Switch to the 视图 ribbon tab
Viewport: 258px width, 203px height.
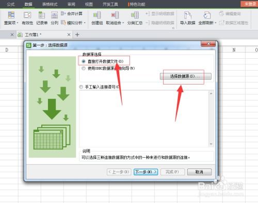pyautogui.click(x=89, y=4)
